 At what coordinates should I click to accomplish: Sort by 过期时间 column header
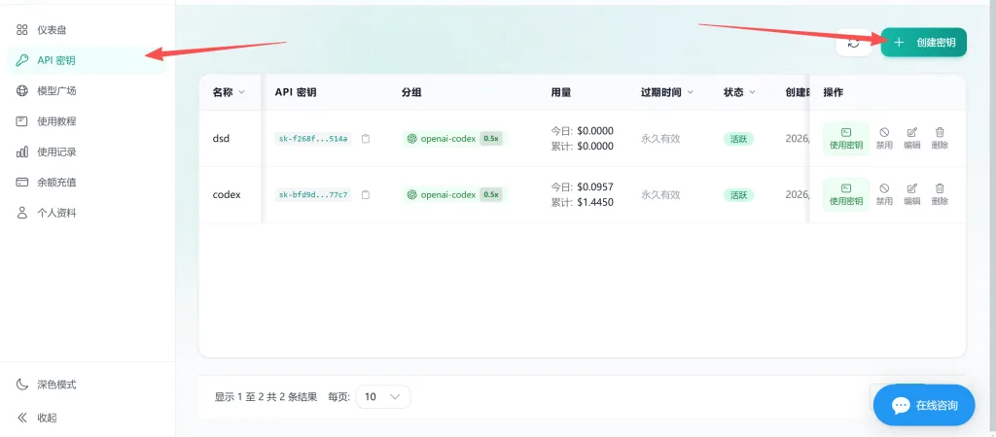click(x=667, y=92)
